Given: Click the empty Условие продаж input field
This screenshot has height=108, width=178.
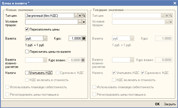Looking at the screenshot, I should click(x=52, y=22).
